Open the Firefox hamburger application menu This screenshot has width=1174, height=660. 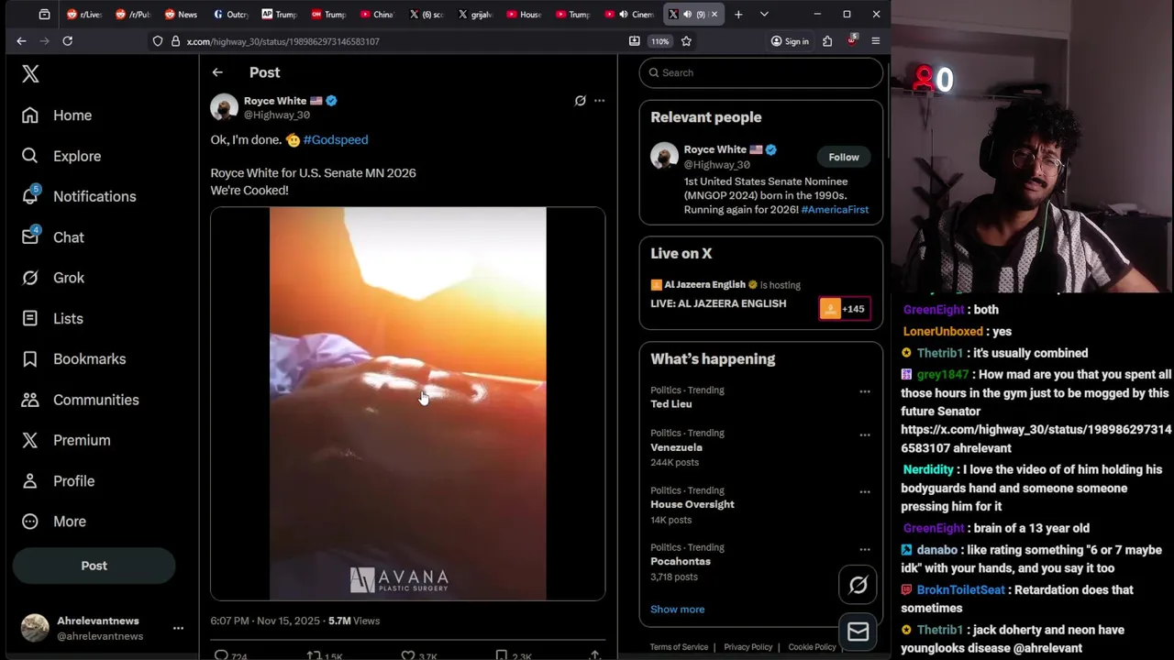[875, 41]
